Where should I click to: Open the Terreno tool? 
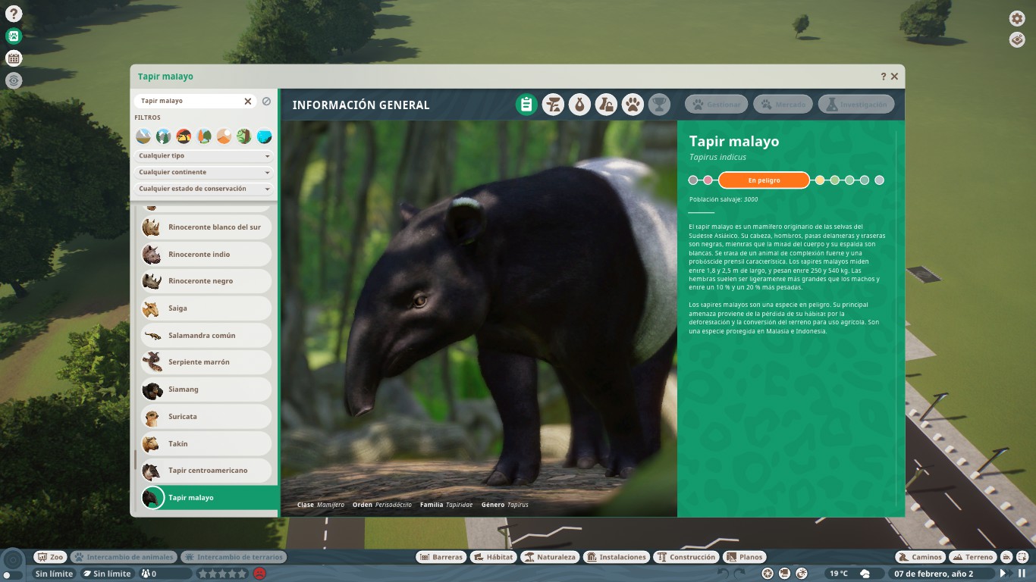(x=973, y=557)
